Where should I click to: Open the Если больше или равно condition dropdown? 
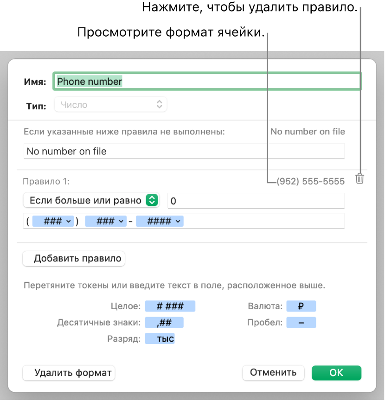[x=91, y=200]
